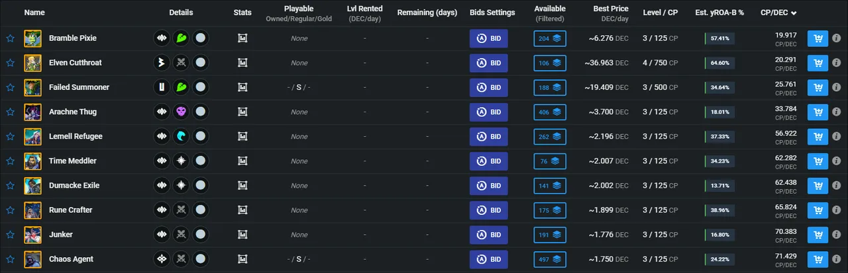Image resolution: width=848 pixels, height=273 pixels.
Task: Click Arachne Thug purple death element icon
Action: [181, 112]
